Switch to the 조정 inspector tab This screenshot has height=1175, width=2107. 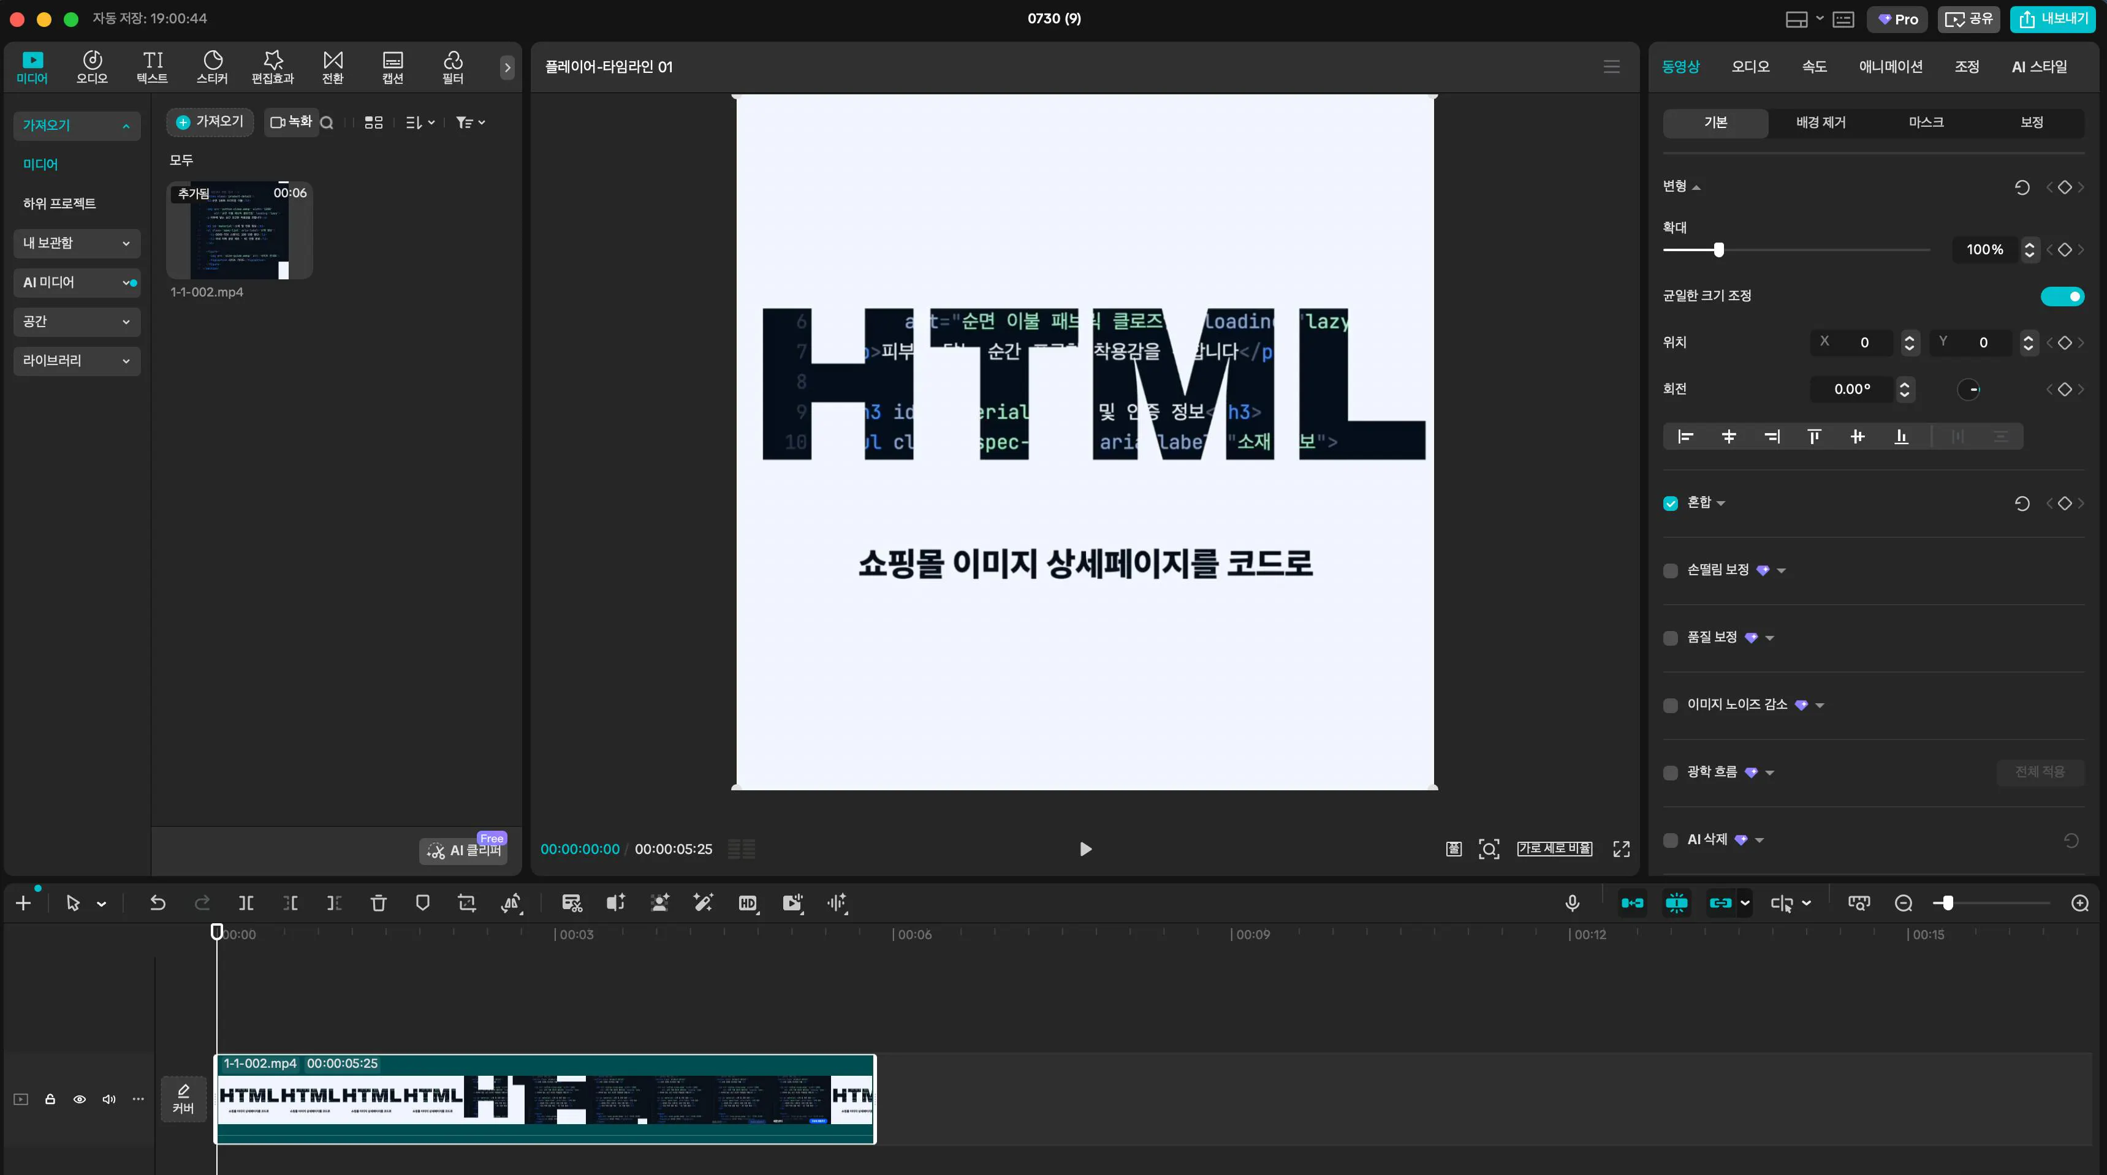(x=1966, y=66)
